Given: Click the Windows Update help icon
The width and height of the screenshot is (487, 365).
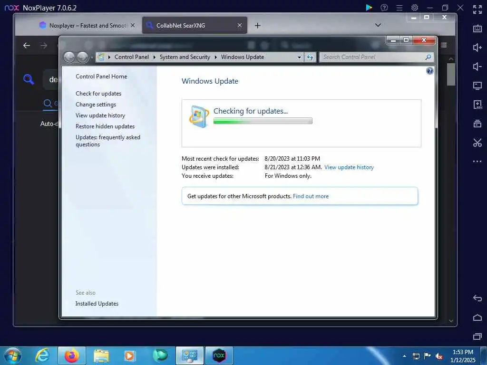Looking at the screenshot, I should (429, 71).
